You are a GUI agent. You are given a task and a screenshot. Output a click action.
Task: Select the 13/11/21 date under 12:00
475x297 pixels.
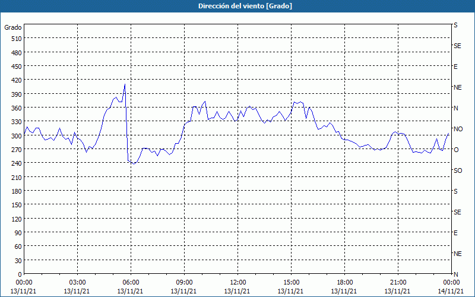click(237, 291)
